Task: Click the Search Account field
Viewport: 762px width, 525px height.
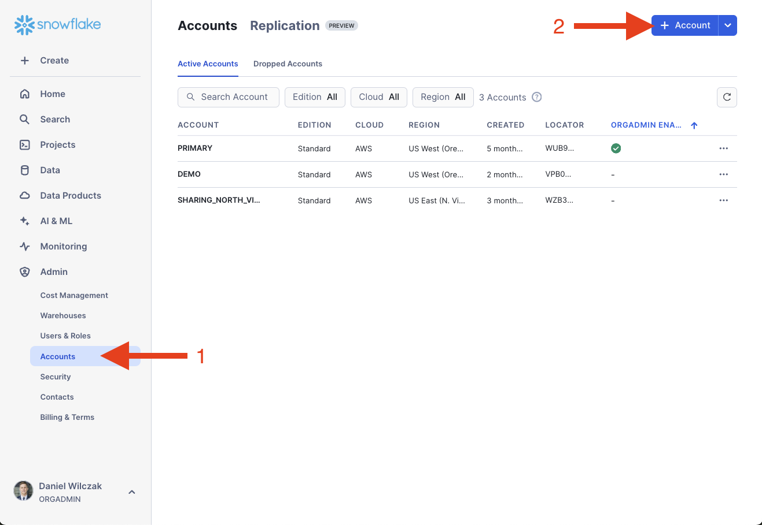Action: tap(229, 97)
